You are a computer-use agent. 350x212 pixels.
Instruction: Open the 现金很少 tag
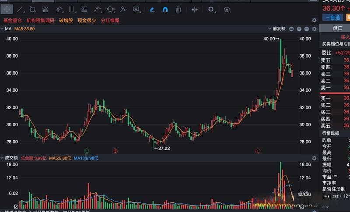point(87,21)
